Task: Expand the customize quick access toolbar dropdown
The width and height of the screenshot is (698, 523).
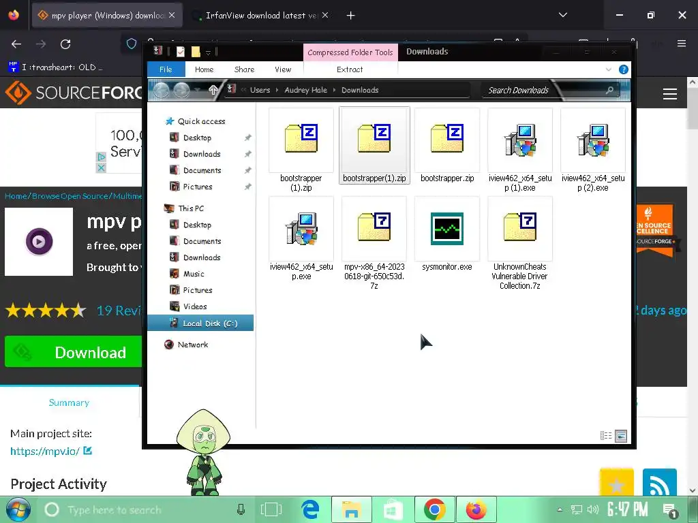Action: (x=208, y=53)
